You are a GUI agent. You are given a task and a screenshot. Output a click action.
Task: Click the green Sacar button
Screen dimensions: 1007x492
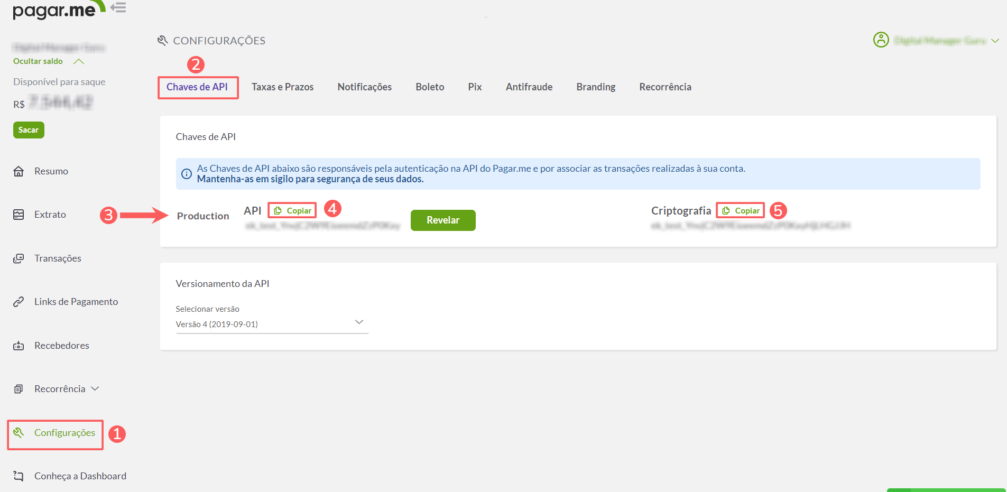coord(29,130)
